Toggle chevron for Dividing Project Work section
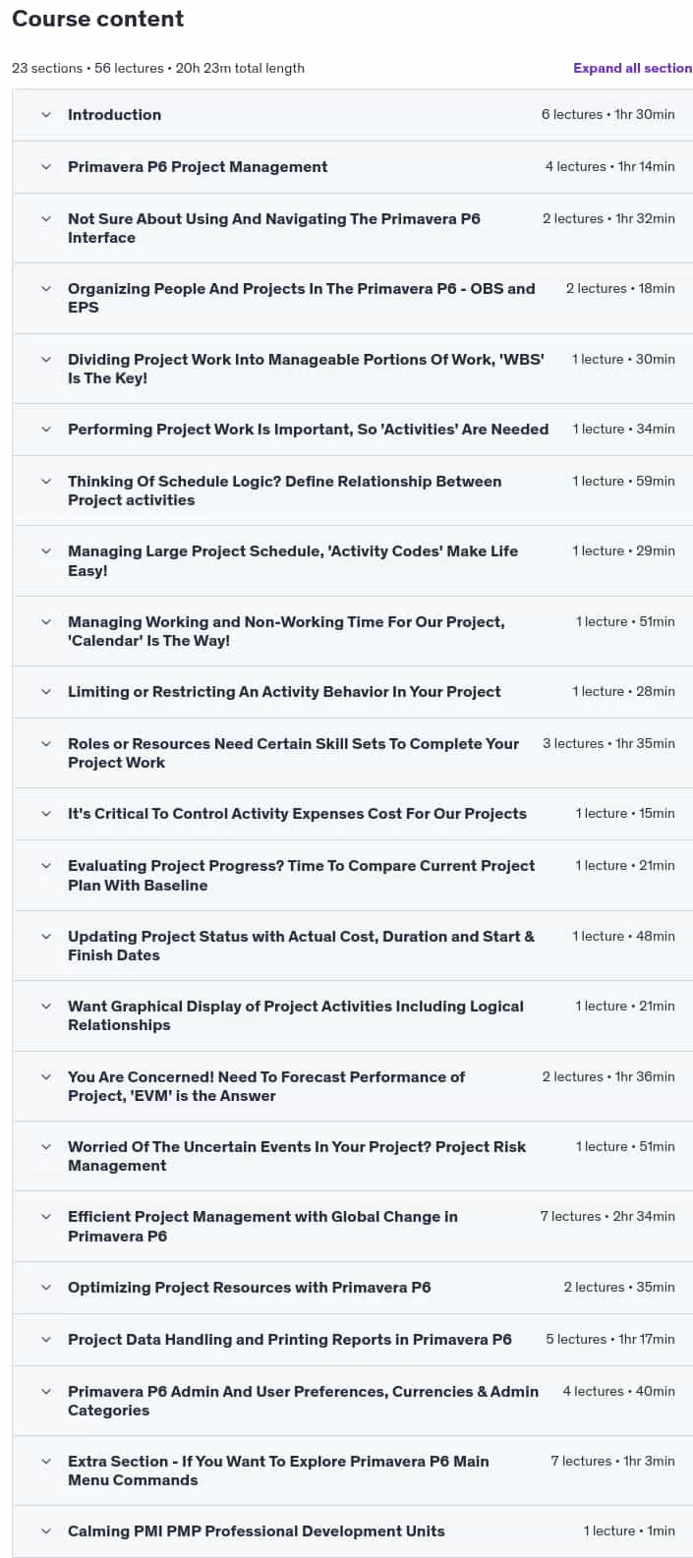The width and height of the screenshot is (693, 1558). (x=45, y=360)
